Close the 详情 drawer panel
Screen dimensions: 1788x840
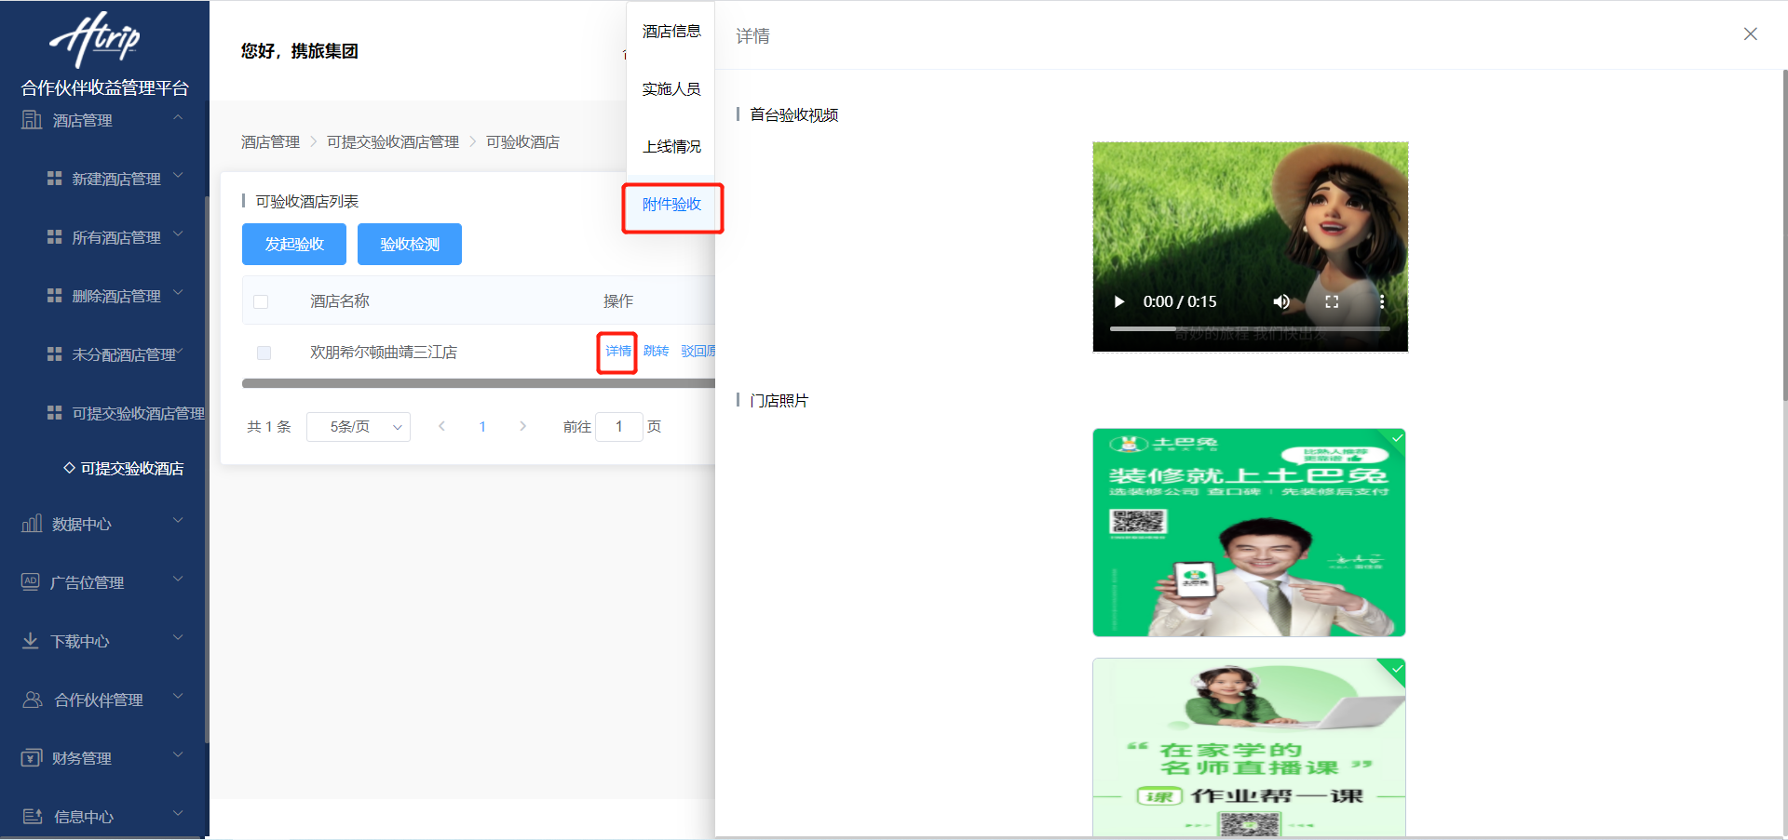[x=1751, y=34]
